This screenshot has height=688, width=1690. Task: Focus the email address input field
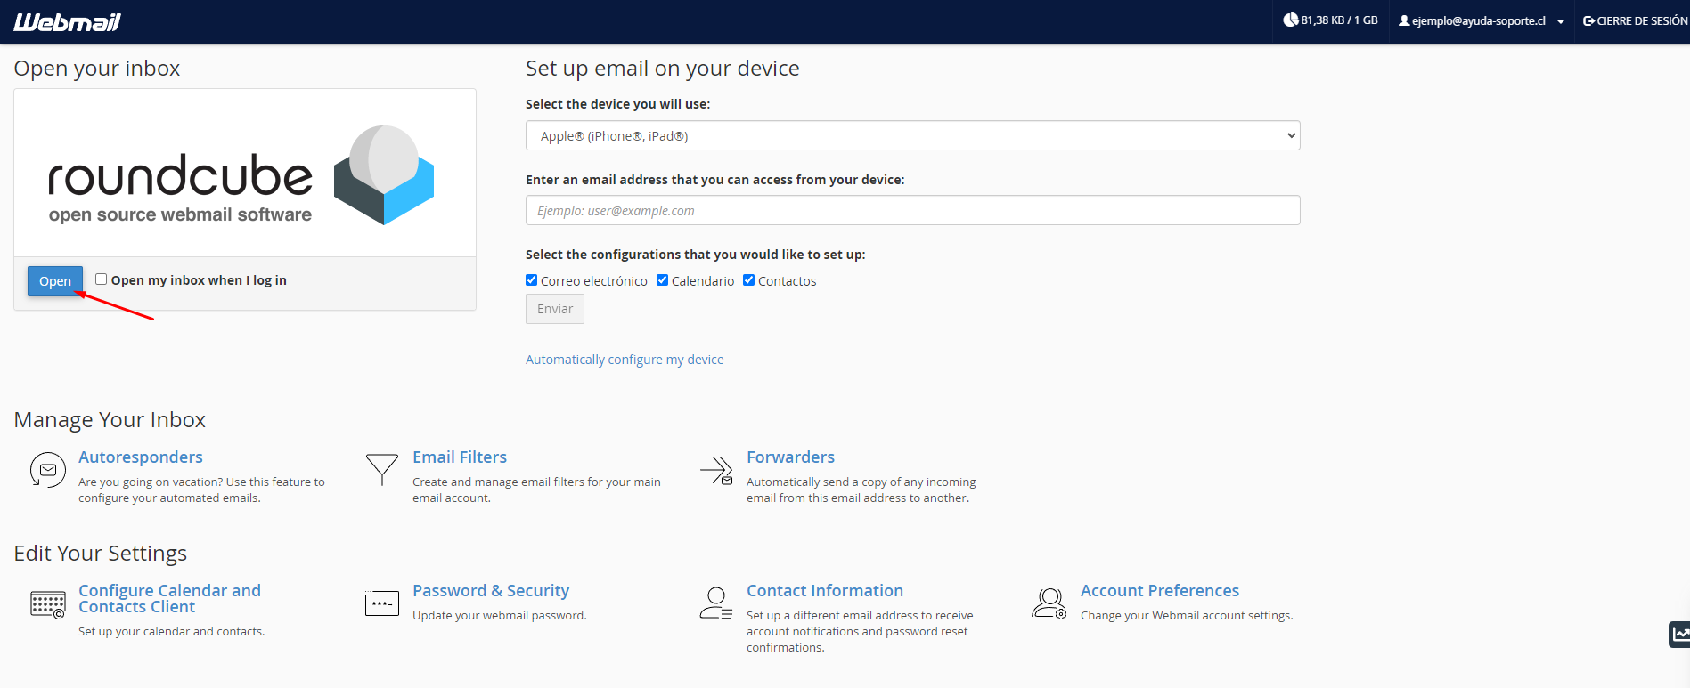pyautogui.click(x=912, y=210)
